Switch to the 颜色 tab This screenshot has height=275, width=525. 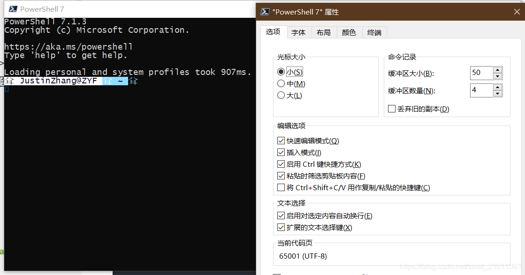349,32
